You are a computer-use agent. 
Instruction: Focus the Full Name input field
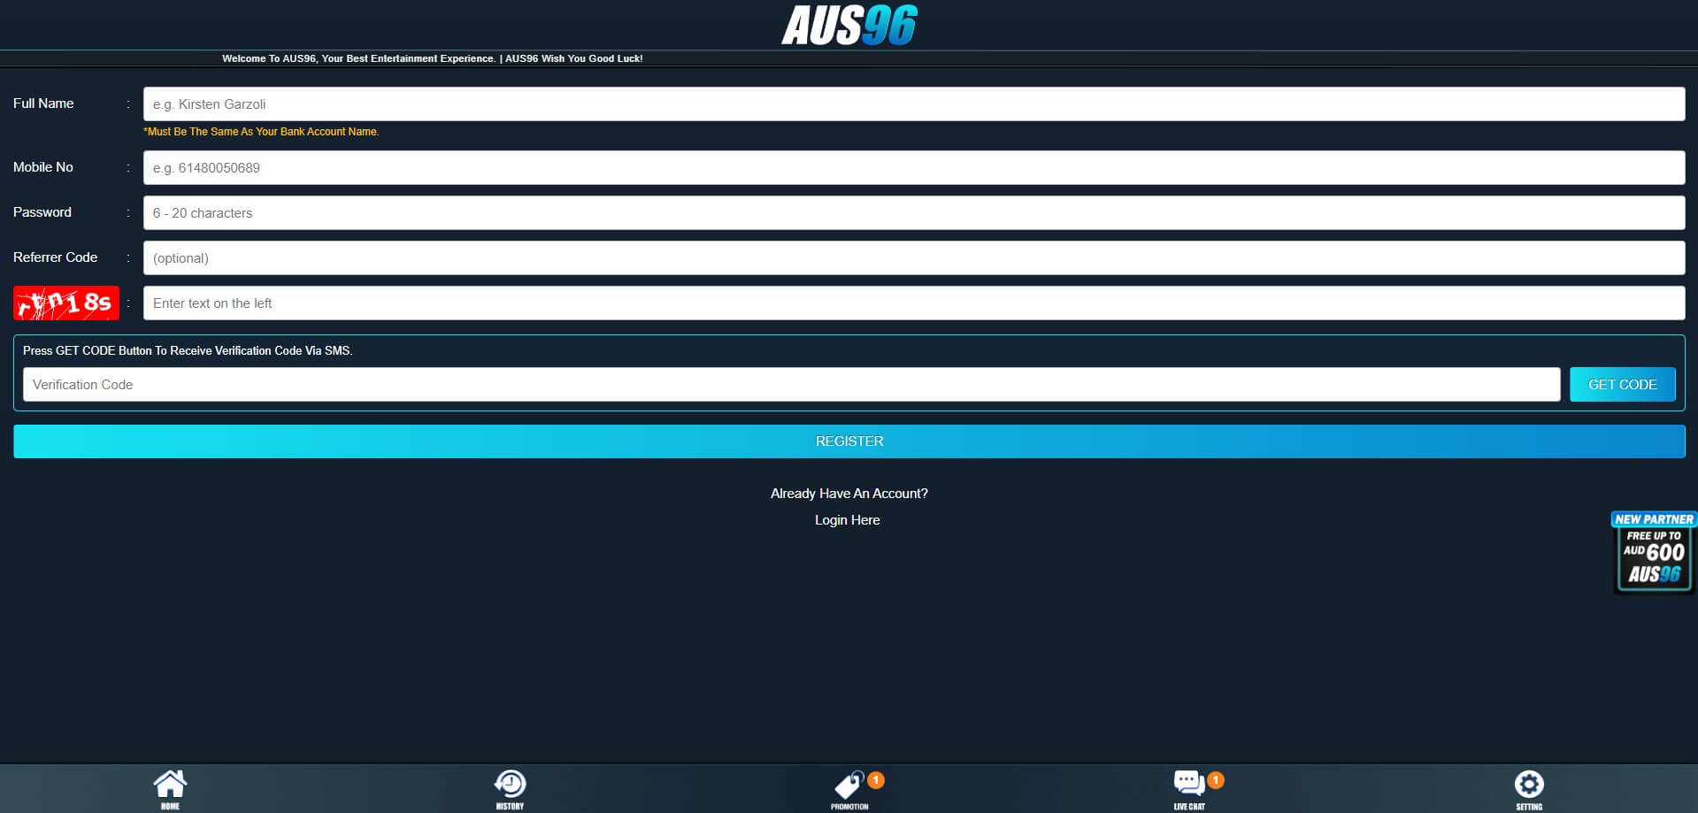click(914, 104)
